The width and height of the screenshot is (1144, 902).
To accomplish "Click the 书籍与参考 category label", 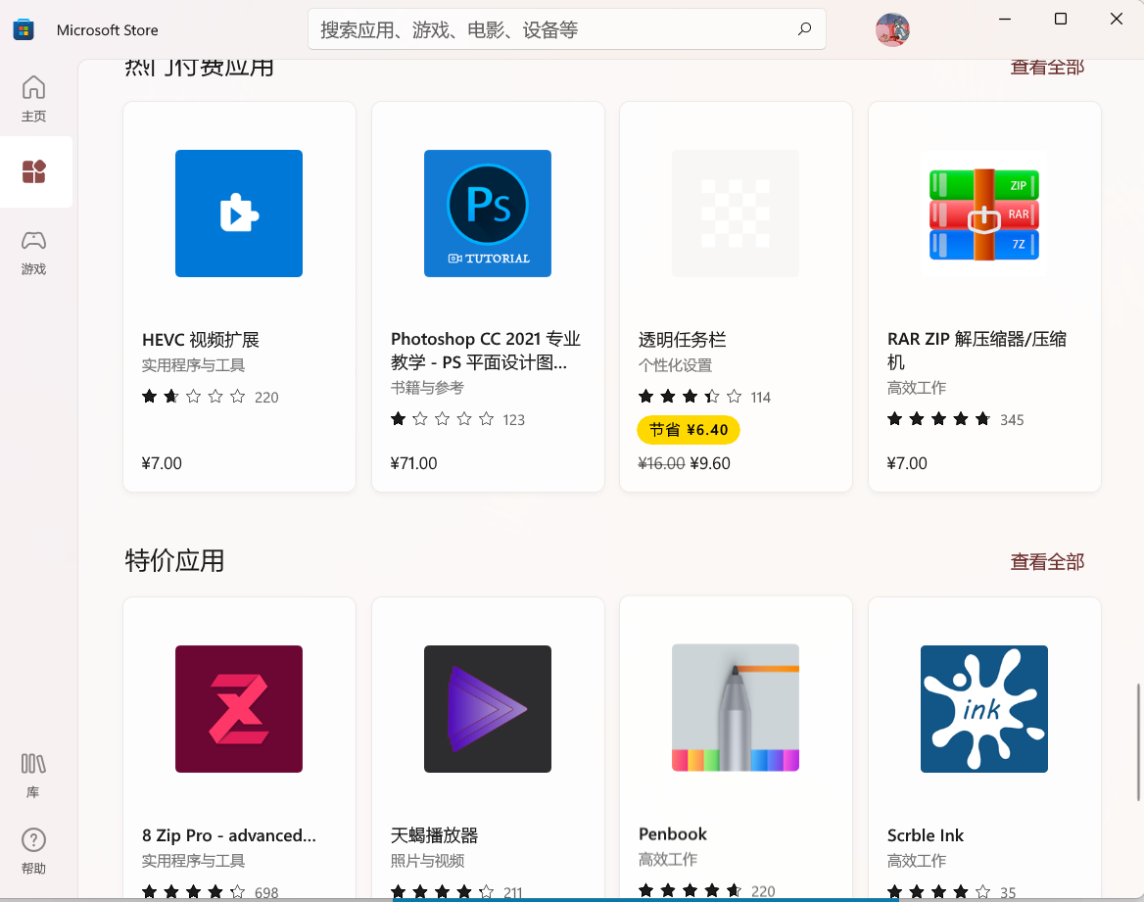I will tap(427, 388).
